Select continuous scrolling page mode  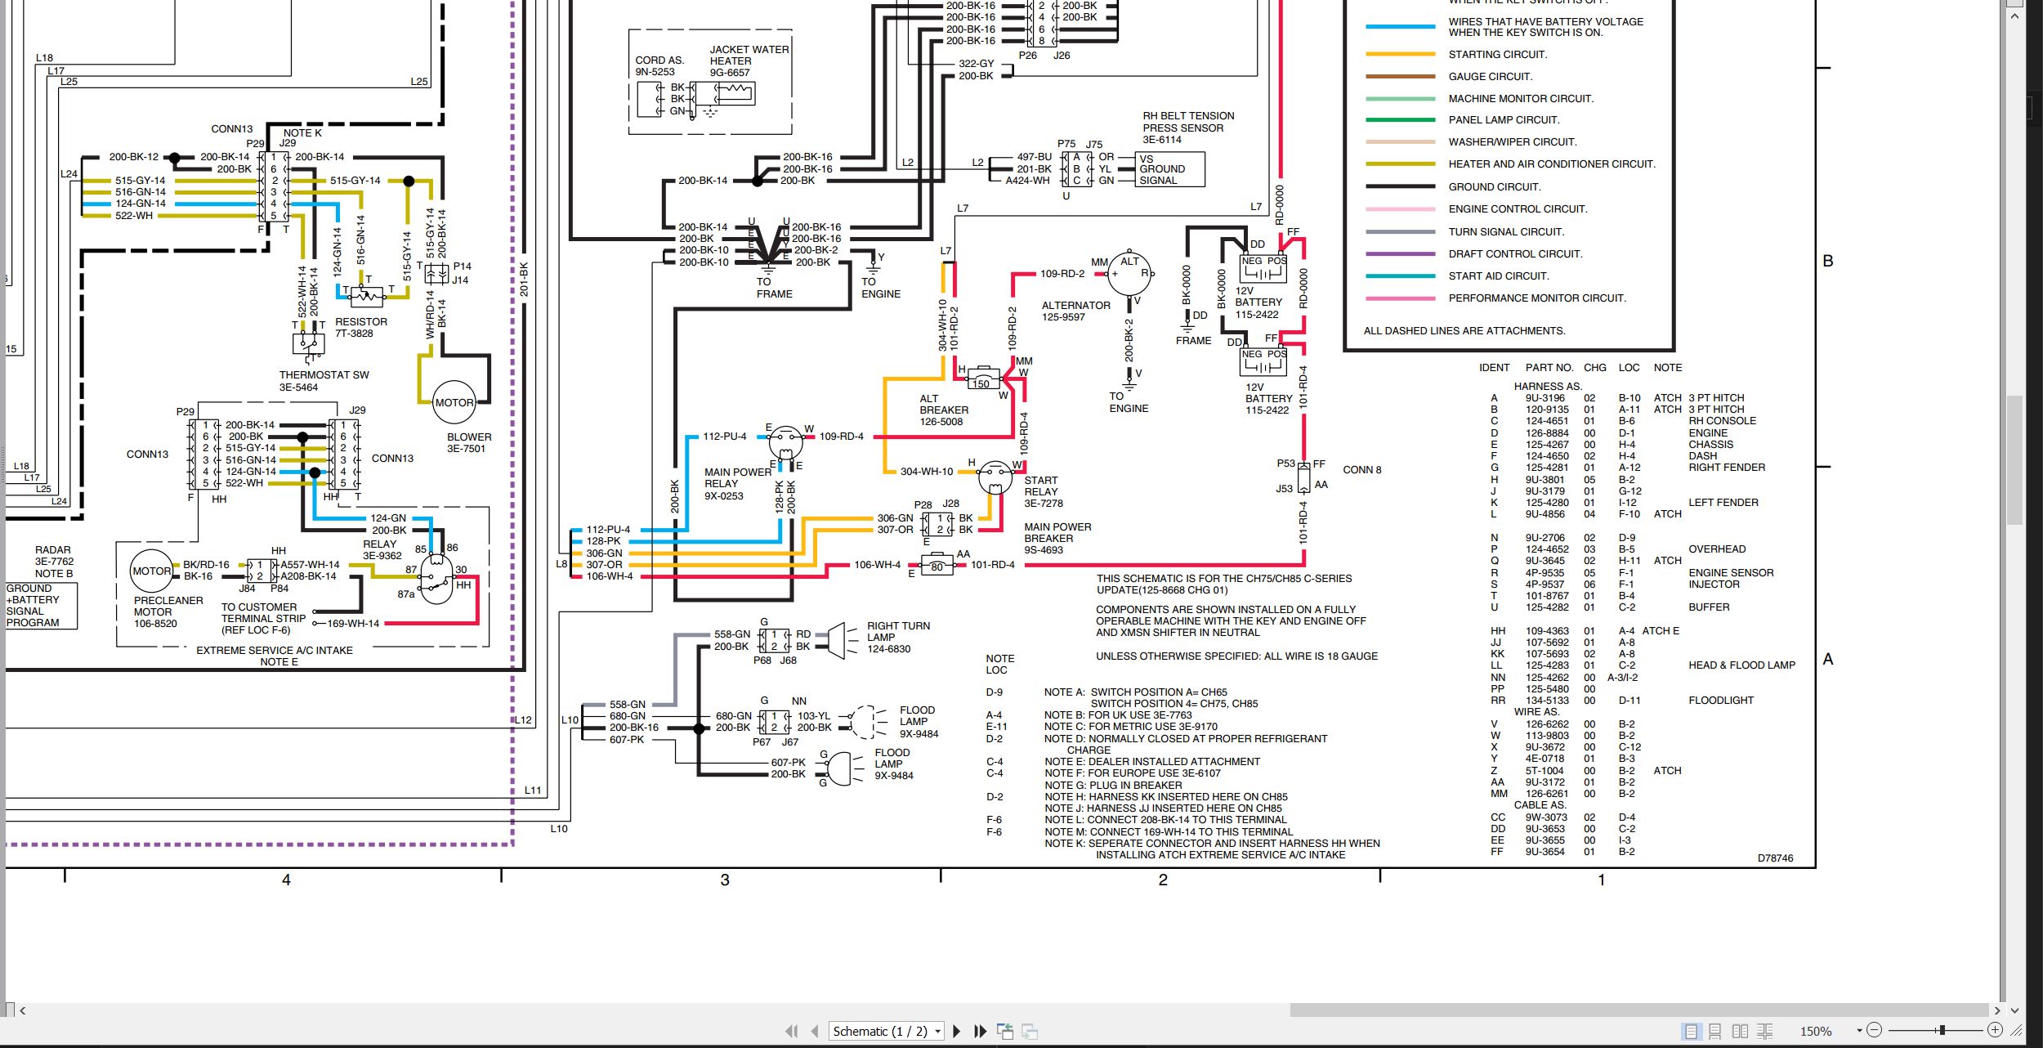coord(1715,1031)
